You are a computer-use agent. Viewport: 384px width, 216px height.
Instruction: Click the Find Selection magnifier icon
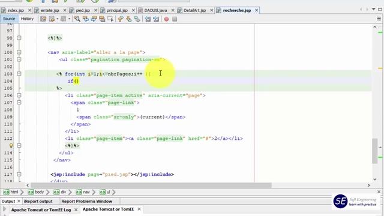click(77, 19)
